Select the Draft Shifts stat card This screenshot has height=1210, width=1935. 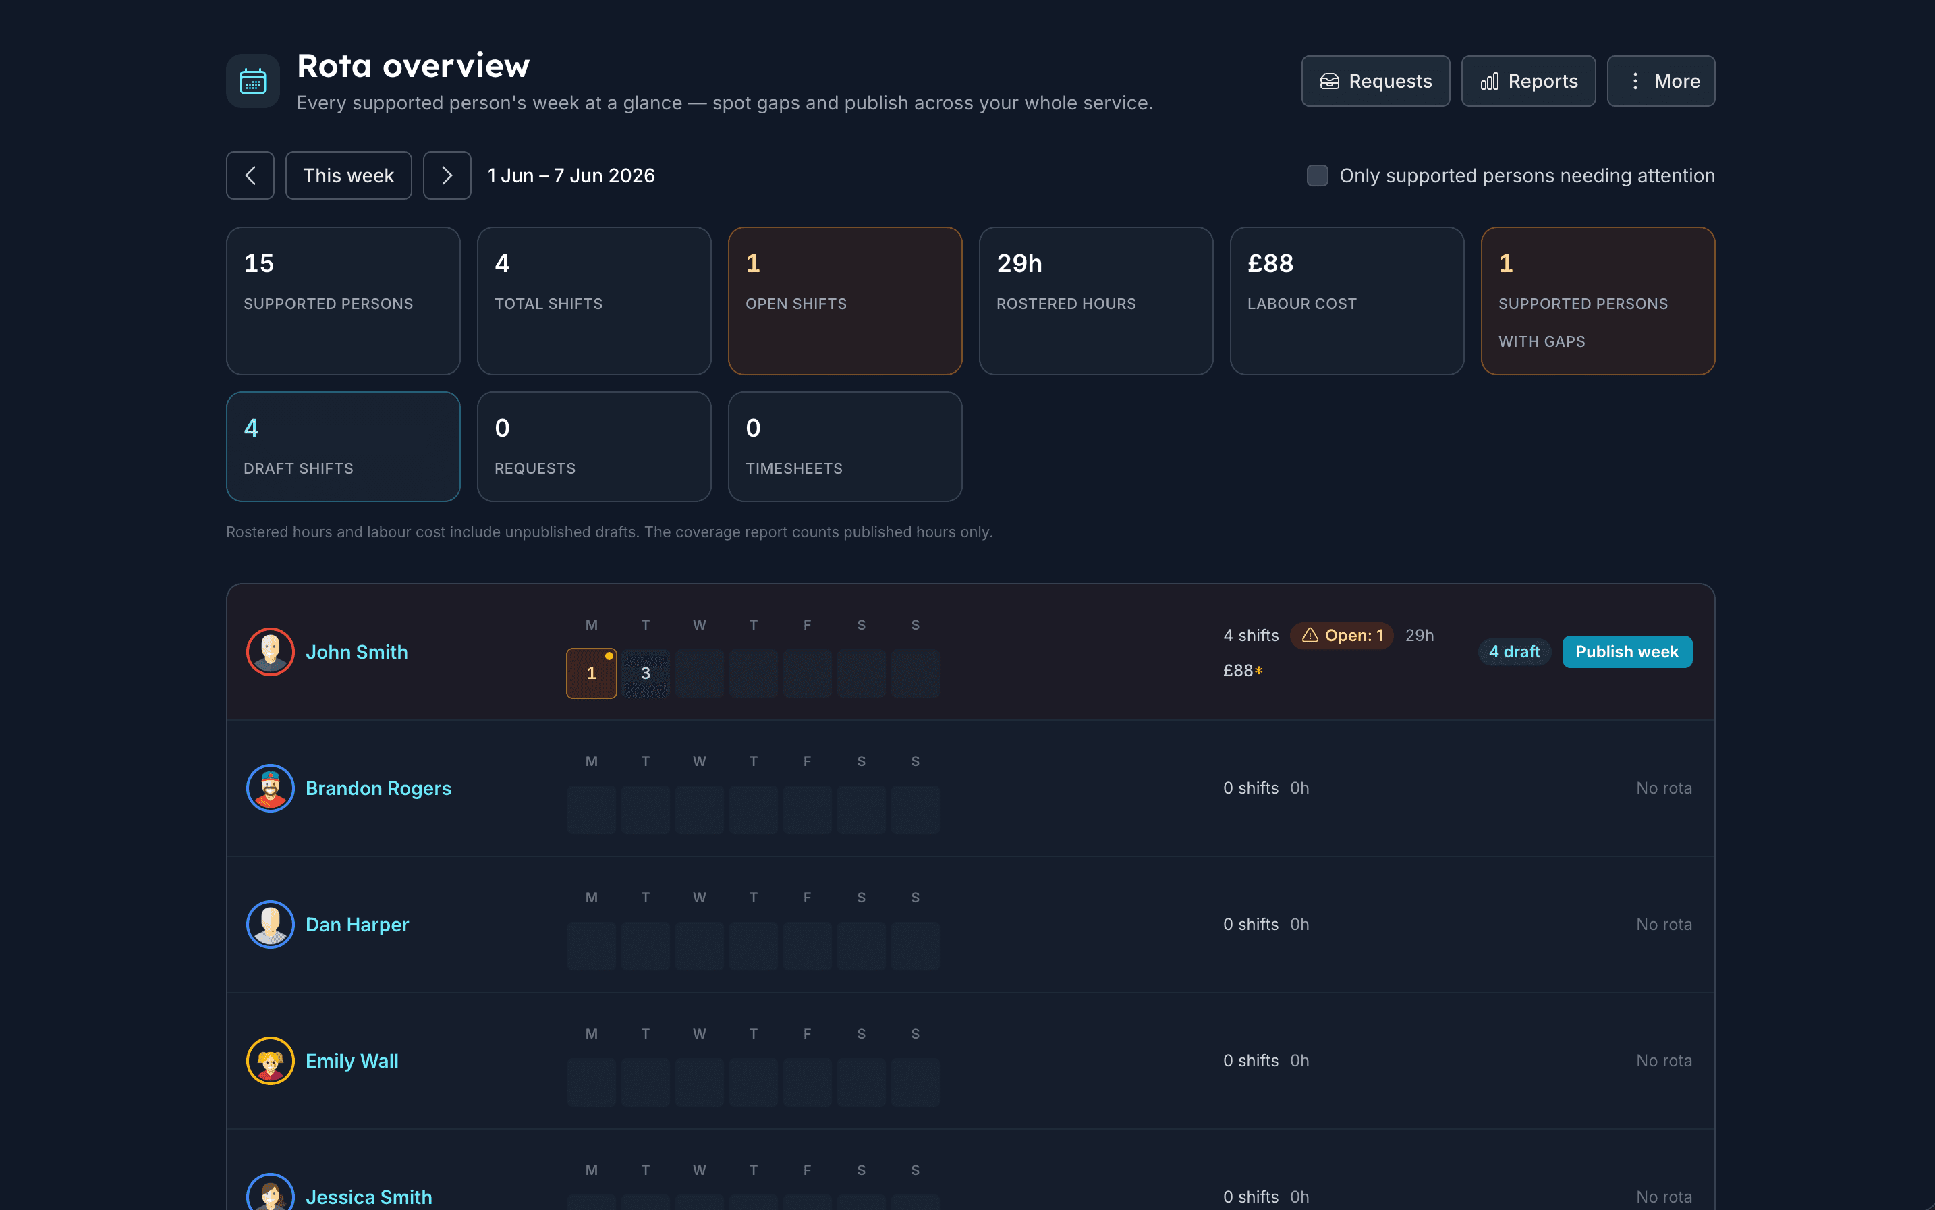(343, 447)
